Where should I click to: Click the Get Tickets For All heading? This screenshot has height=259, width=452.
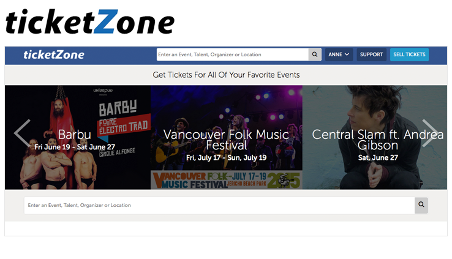tap(226, 75)
